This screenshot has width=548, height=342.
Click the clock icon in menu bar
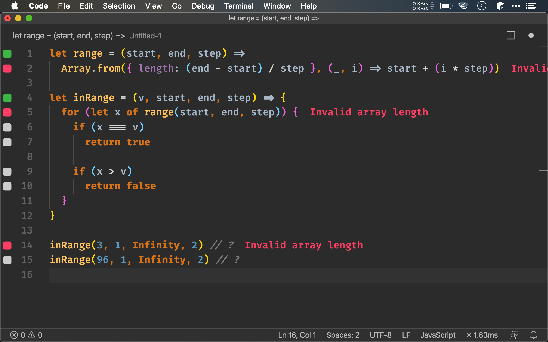pyautogui.click(x=482, y=6)
